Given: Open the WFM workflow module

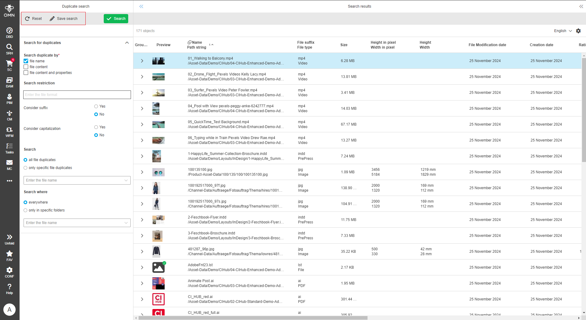Looking at the screenshot, I should point(9,131).
